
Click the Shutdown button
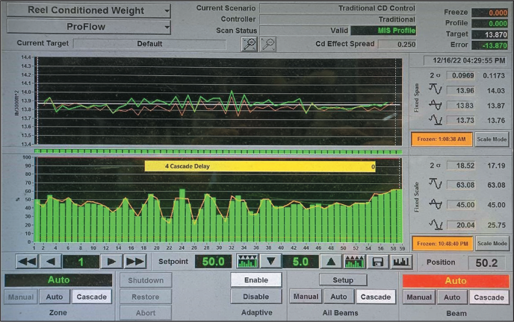[146, 280]
